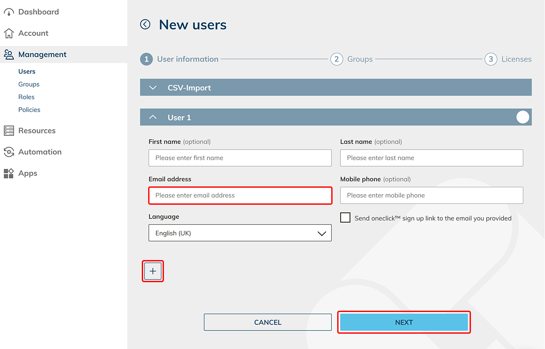Add another user with plus button

point(153,271)
